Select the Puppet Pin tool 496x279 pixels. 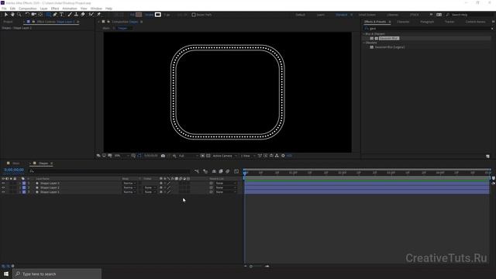click(98, 15)
